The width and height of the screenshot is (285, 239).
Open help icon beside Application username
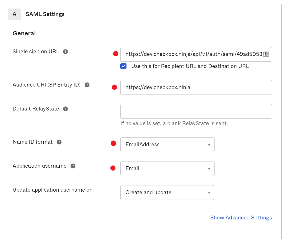click(73, 166)
